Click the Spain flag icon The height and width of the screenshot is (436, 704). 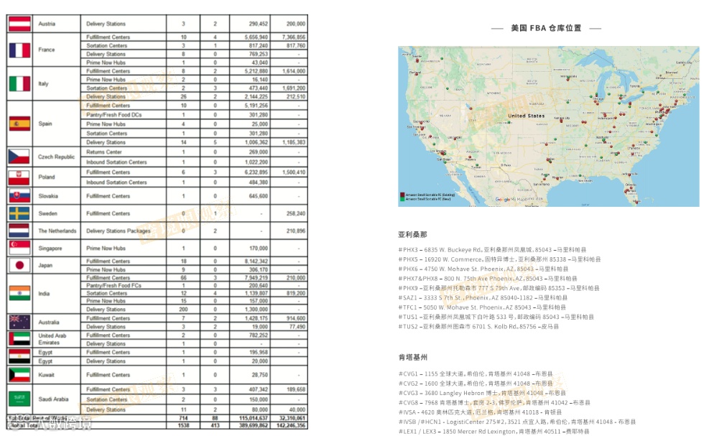20,124
